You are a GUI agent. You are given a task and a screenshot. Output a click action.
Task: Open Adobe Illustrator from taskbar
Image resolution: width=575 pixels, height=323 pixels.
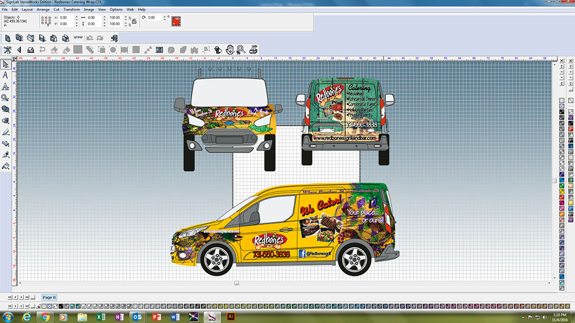[x=231, y=317]
